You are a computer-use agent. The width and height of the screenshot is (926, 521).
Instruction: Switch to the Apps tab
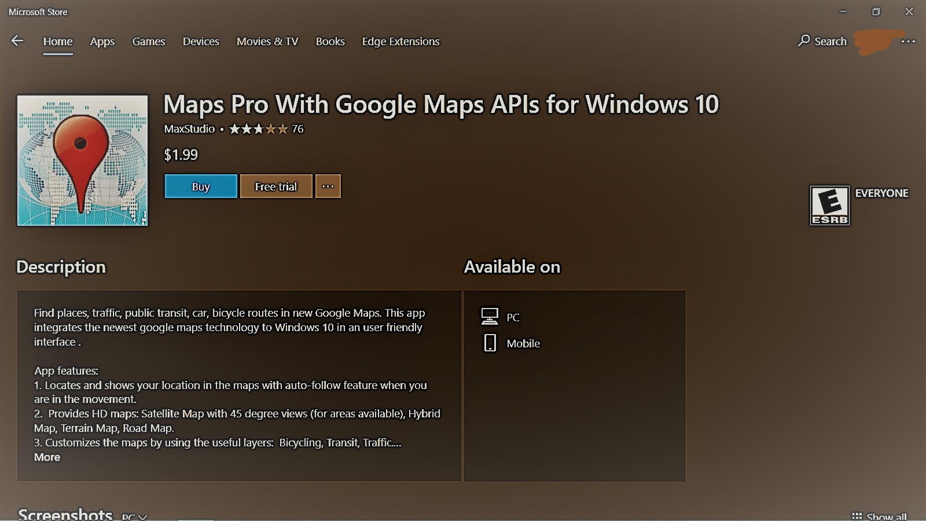point(102,42)
